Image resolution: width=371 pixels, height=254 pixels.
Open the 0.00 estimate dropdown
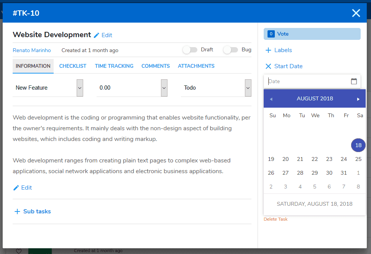(x=164, y=88)
